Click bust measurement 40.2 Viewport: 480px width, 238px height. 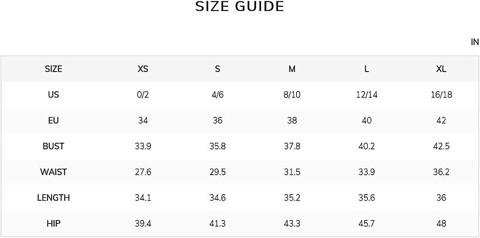click(x=366, y=146)
